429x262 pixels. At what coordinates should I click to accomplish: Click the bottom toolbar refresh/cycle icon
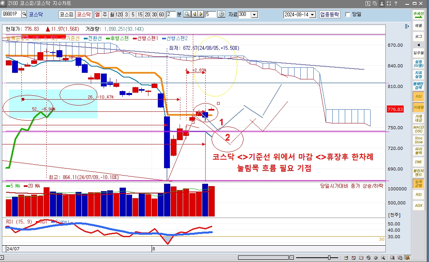pyautogui.click(x=369, y=258)
